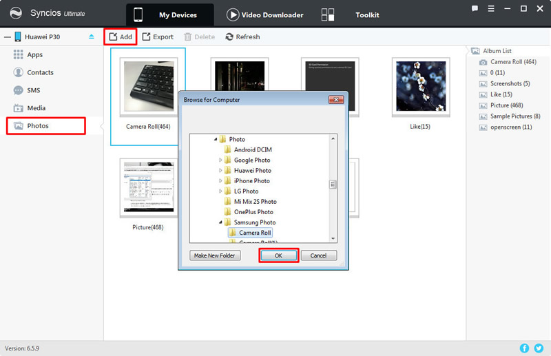This screenshot has height=356, width=551.
Task: Open the hamburger menu icon
Action: (x=491, y=9)
